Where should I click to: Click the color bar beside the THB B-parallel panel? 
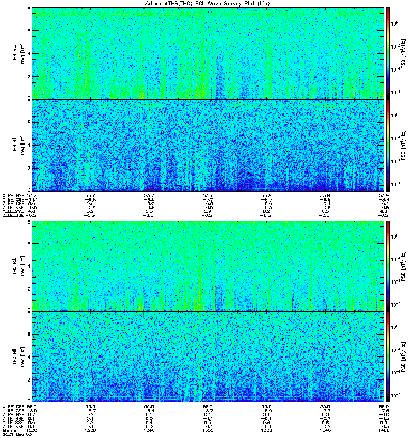click(x=388, y=145)
